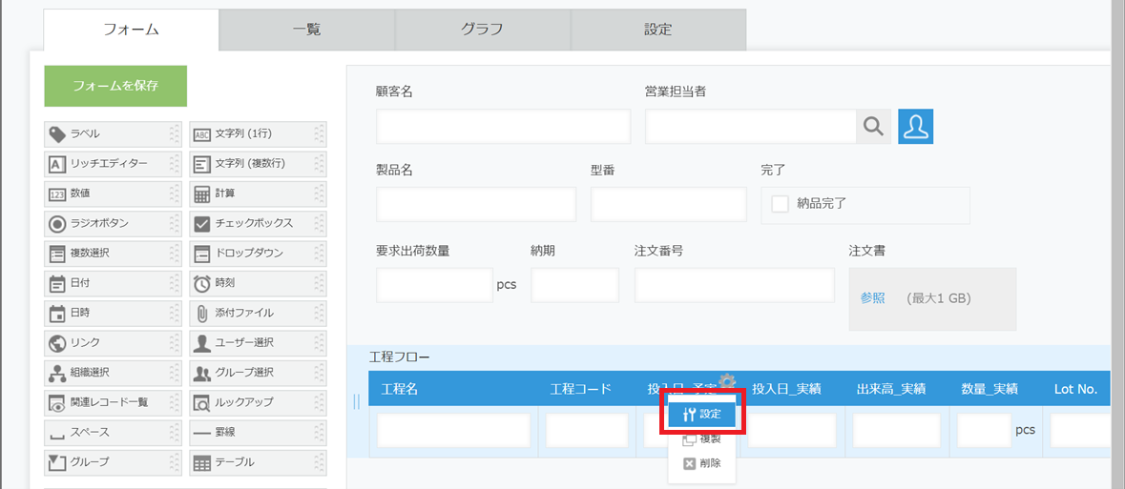Choose 削除 in the field context menu
Screen dimensions: 1125x489
[701, 463]
